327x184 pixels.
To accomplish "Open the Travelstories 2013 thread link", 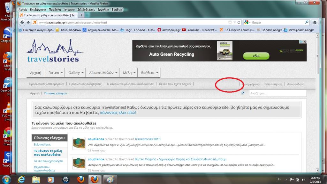I will 148,139.
